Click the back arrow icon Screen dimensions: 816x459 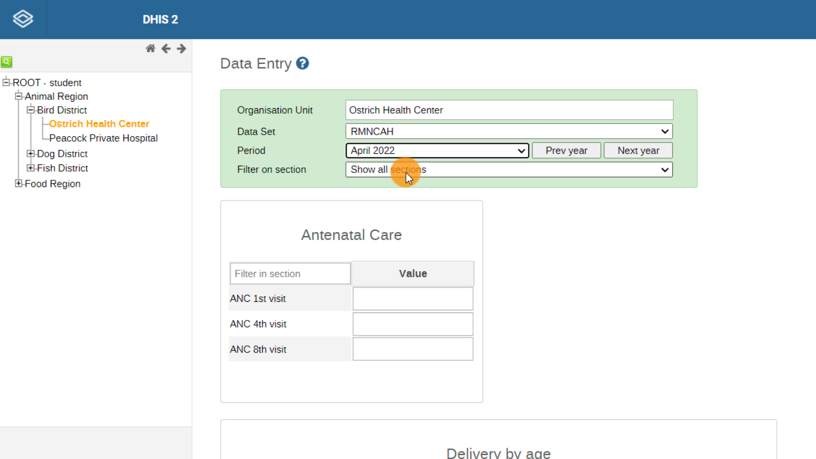(166, 48)
